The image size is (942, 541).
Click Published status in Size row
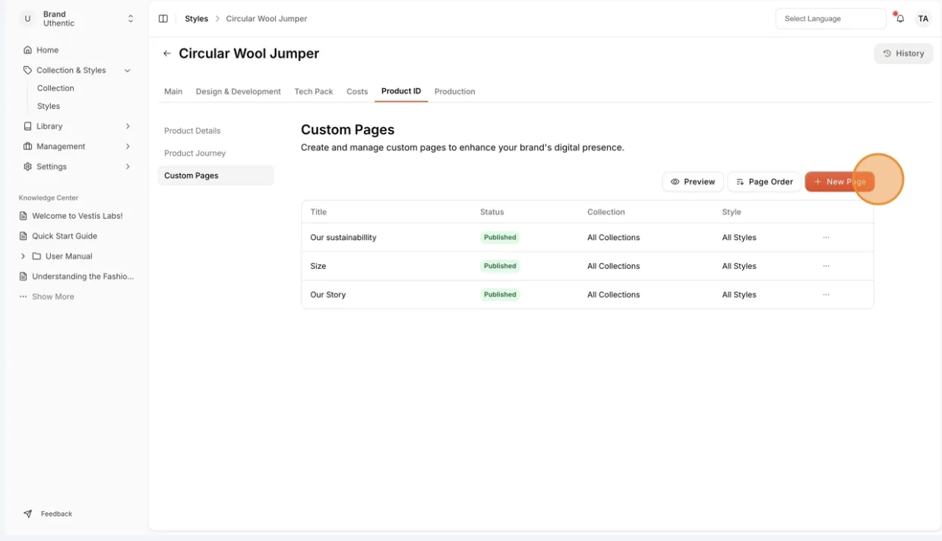500,266
